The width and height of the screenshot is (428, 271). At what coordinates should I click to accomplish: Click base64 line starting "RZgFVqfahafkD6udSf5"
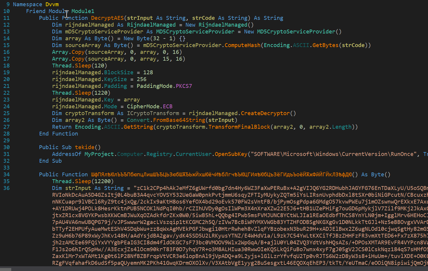[240, 263]
